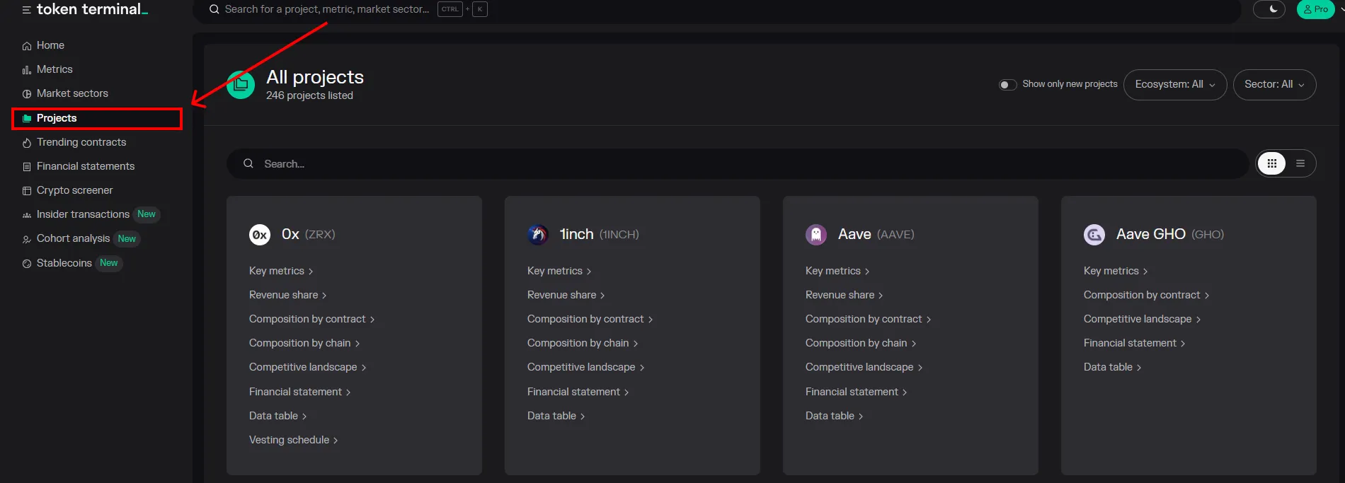Screen dimensions: 1345x483
Task: Click the magnifier icon in the projects search field
Action: click(x=248, y=163)
